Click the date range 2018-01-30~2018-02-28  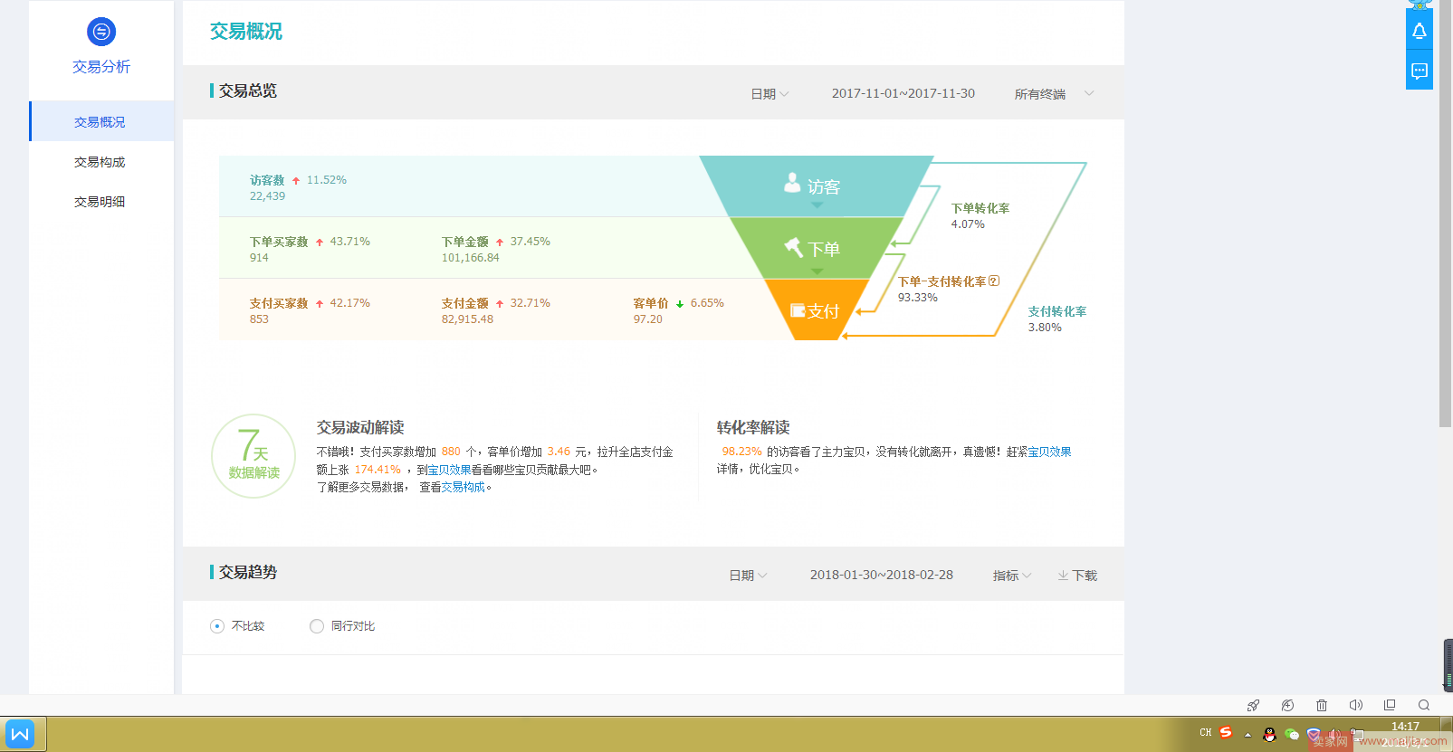coord(882,575)
